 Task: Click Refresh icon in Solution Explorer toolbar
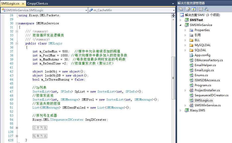tap(194, 9)
